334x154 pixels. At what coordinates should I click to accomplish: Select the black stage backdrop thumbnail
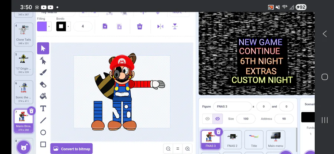click(308, 117)
